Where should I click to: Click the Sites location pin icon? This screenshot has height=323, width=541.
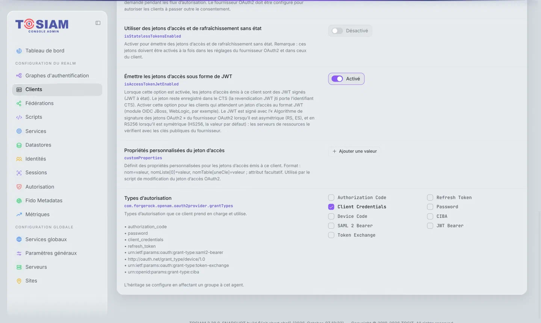pos(19,281)
